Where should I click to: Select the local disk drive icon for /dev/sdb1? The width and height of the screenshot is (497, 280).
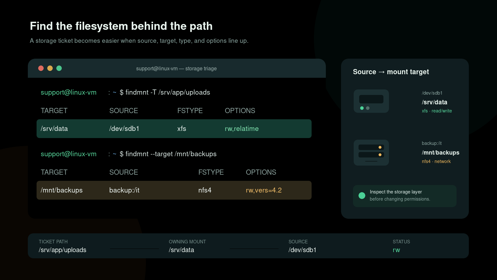371,101
